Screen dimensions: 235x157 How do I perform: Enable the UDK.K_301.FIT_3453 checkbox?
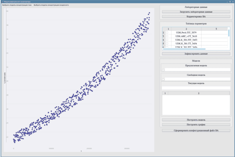[x=167, y=40]
